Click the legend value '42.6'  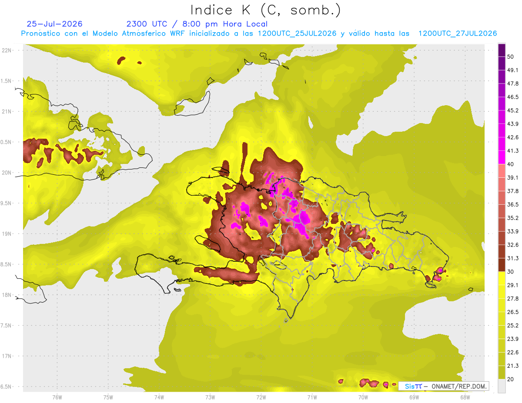(513, 138)
